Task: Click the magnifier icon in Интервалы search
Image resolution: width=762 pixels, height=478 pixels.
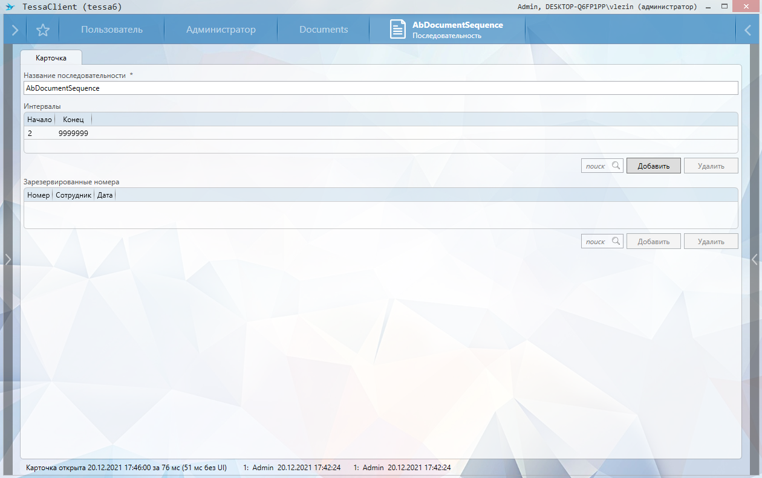Action: (x=616, y=166)
